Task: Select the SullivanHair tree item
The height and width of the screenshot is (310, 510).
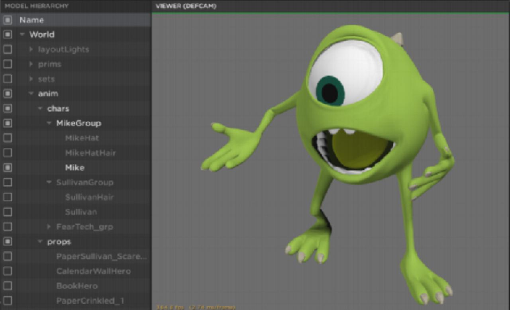Action: coord(89,197)
